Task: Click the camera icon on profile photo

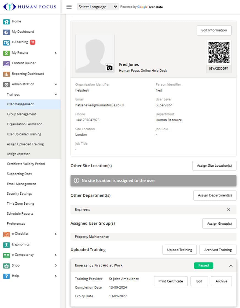Action: [x=109, y=67]
